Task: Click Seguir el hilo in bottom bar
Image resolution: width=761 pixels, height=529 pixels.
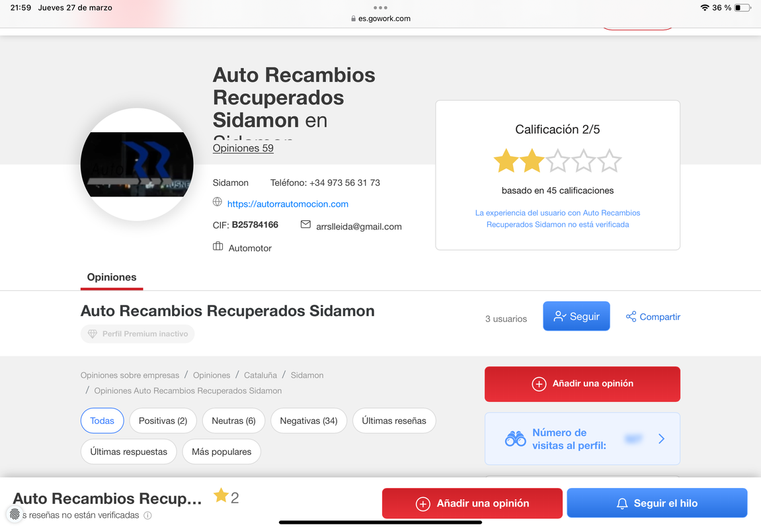Action: pyautogui.click(x=657, y=503)
